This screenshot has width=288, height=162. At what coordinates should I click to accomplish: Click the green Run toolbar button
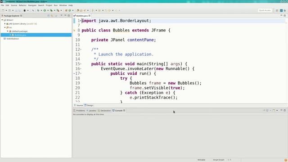click(45, 10)
